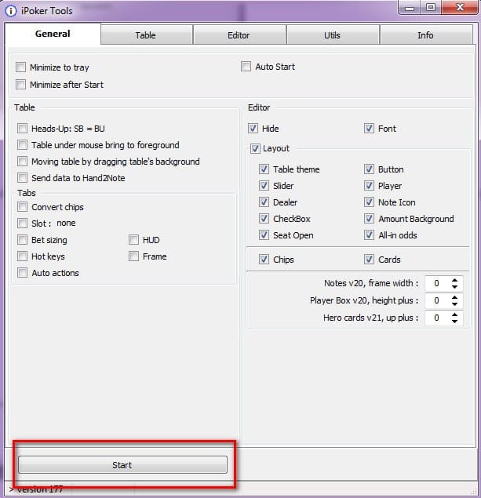The height and width of the screenshot is (498, 481).
Task: Decrease Hero cards v21 up plus
Action: pos(454,321)
